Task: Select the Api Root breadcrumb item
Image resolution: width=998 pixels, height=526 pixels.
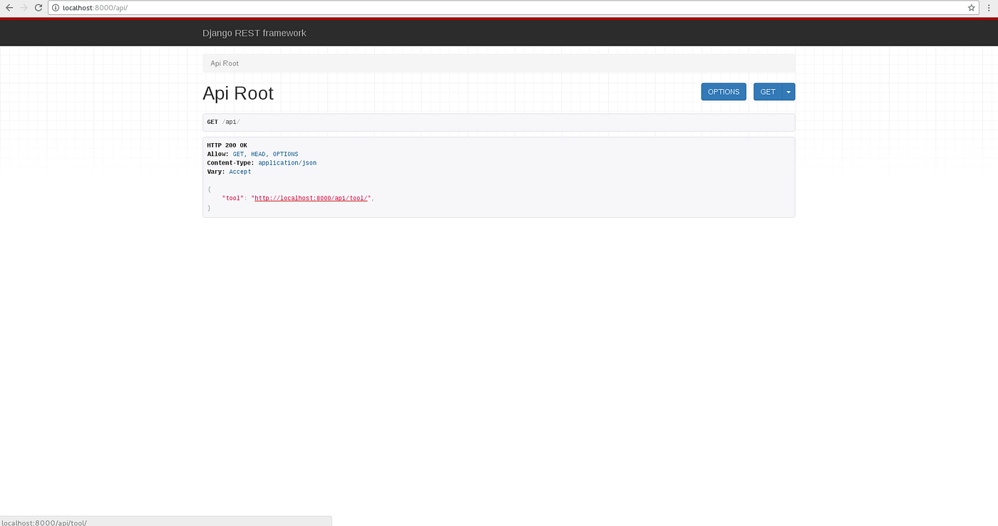Action: point(224,63)
